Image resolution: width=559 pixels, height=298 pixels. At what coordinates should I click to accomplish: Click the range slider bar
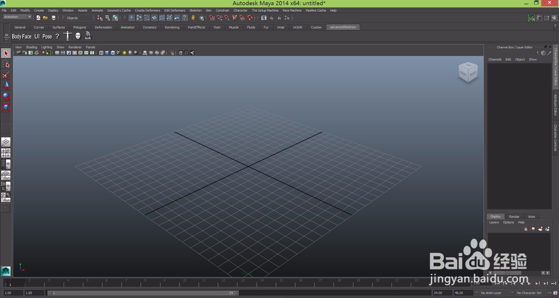coord(143,293)
